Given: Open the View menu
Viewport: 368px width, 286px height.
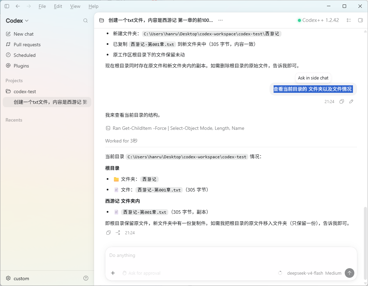Looking at the screenshot, I should click(75, 7).
